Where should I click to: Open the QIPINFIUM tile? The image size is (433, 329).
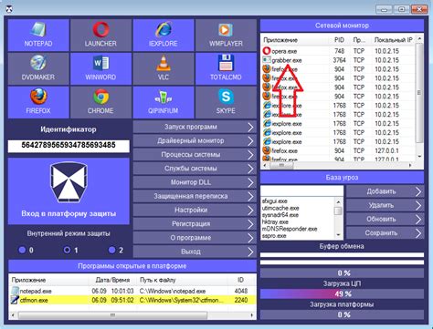[x=164, y=102]
